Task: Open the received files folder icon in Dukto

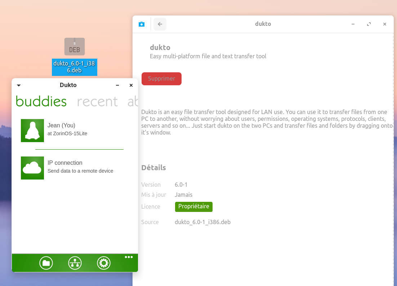Action: point(46,263)
